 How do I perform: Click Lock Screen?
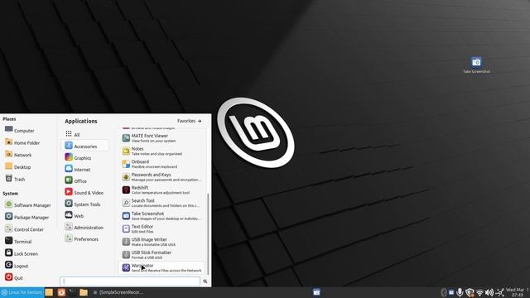pyautogui.click(x=22, y=254)
